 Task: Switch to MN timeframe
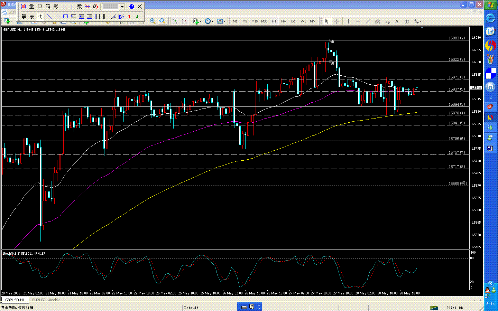tap(313, 21)
